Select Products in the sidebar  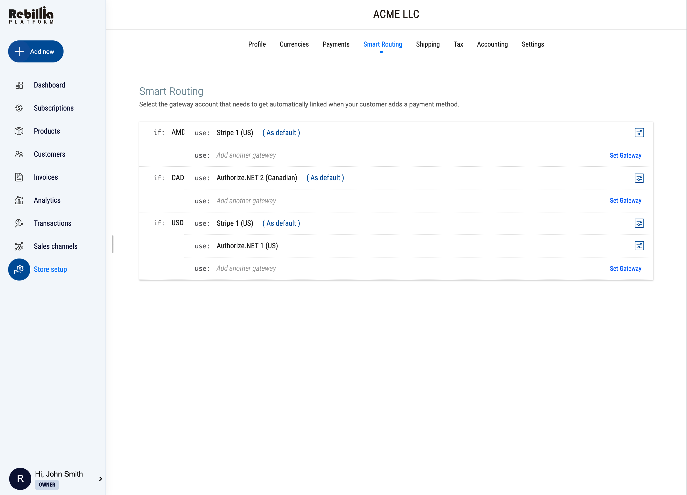(x=47, y=131)
